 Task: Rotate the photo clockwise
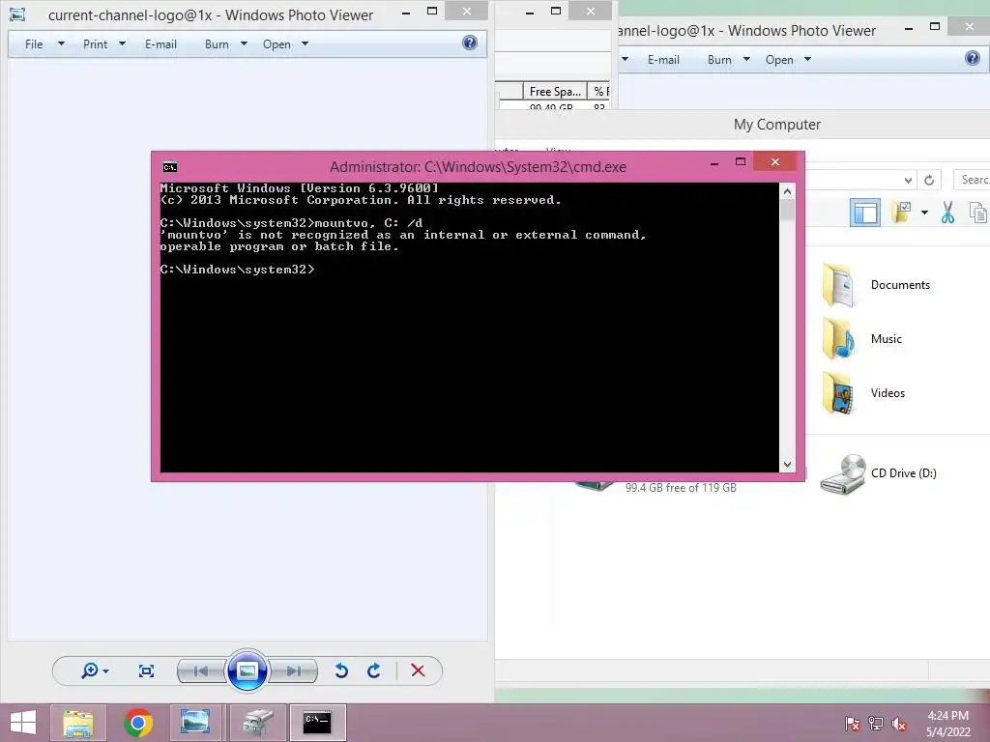374,671
